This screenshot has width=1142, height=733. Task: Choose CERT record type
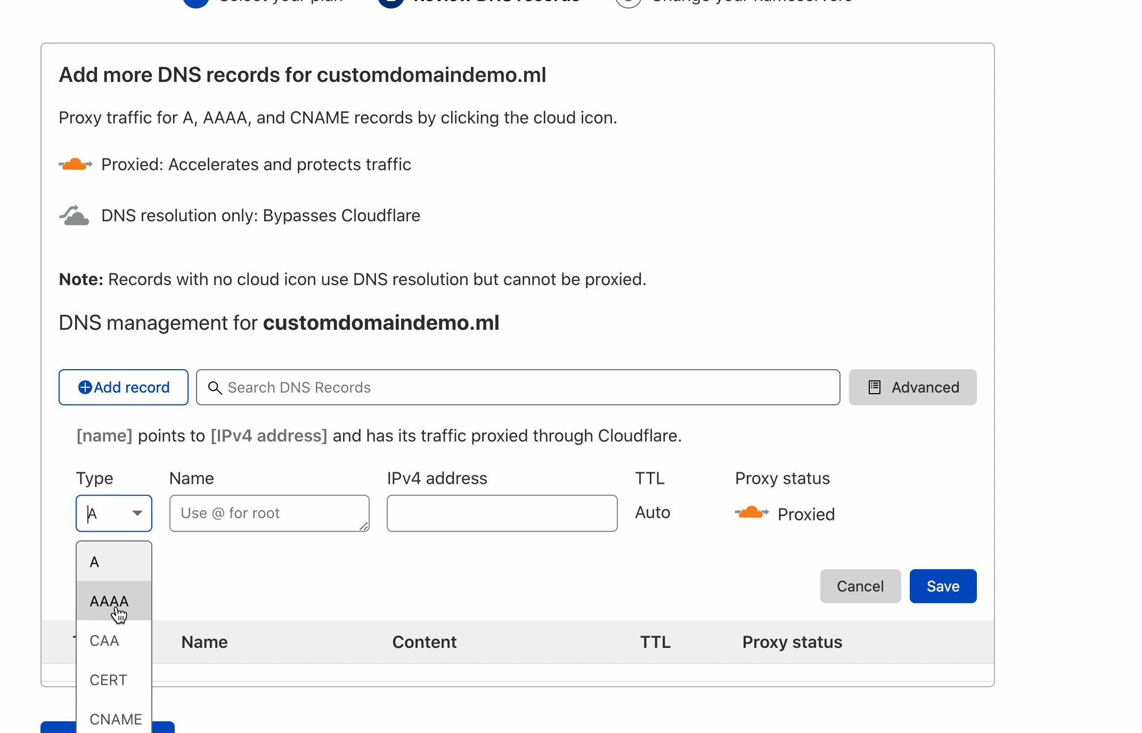(x=114, y=680)
